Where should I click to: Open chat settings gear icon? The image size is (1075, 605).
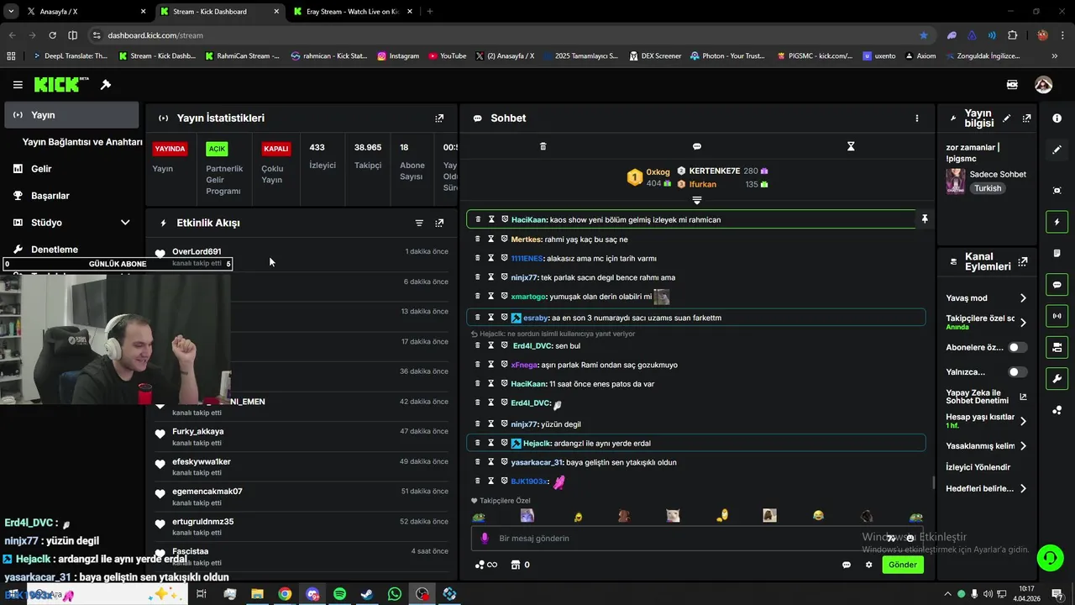pos(869,565)
